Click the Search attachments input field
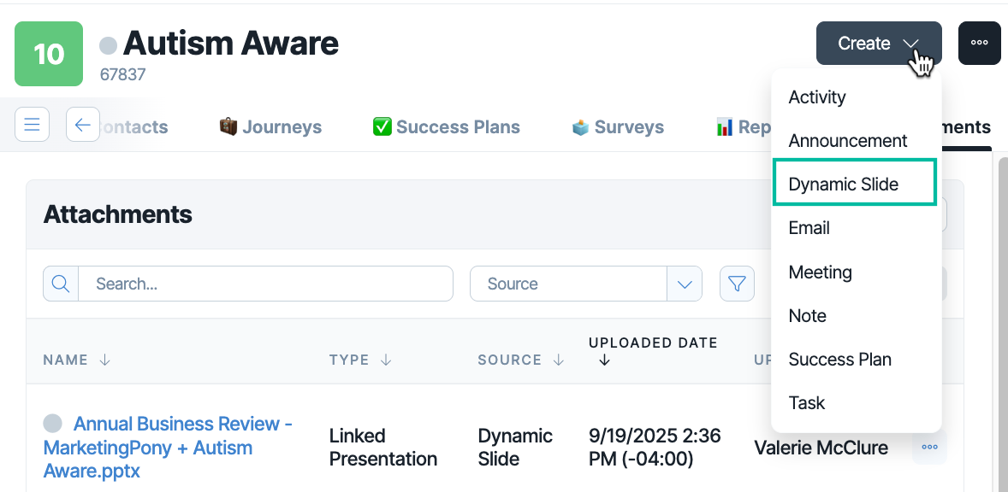 (x=265, y=284)
